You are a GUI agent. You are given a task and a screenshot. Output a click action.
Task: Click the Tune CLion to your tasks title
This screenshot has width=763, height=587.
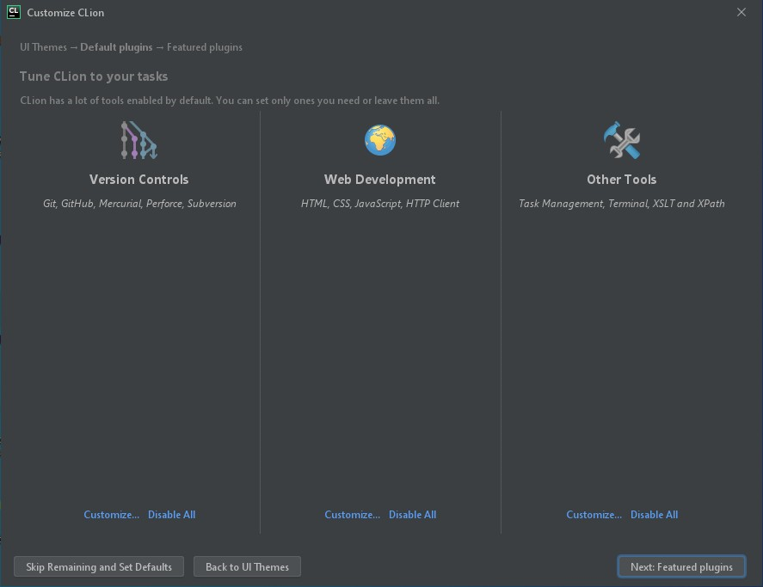point(94,76)
